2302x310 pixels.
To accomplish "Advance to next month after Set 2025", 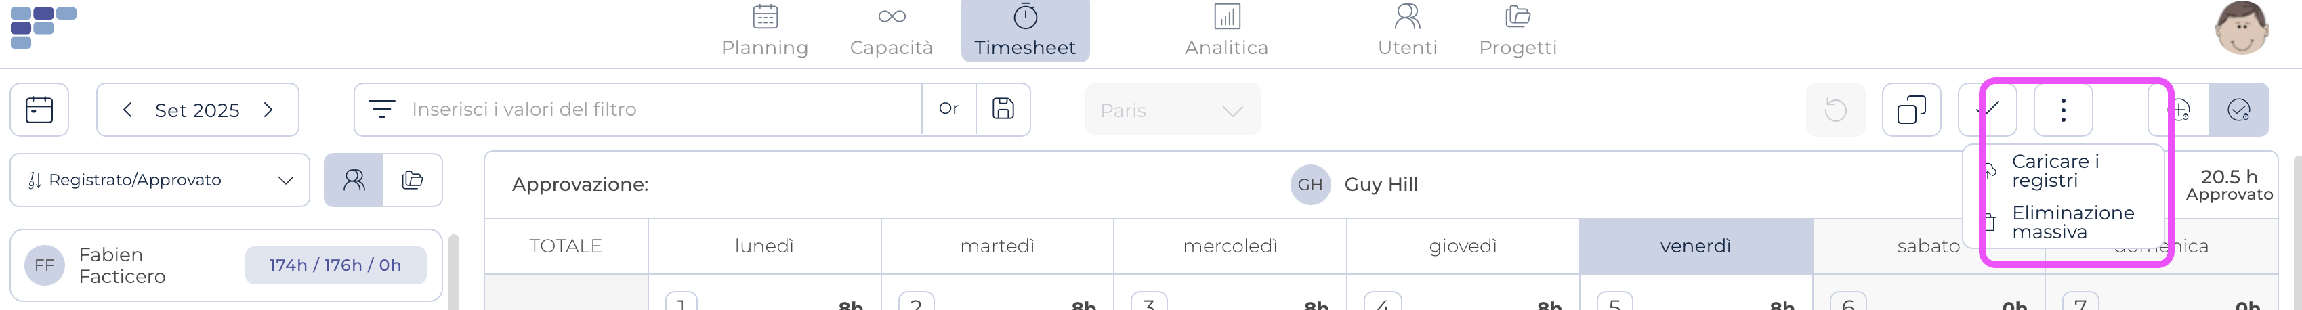I will 268,110.
